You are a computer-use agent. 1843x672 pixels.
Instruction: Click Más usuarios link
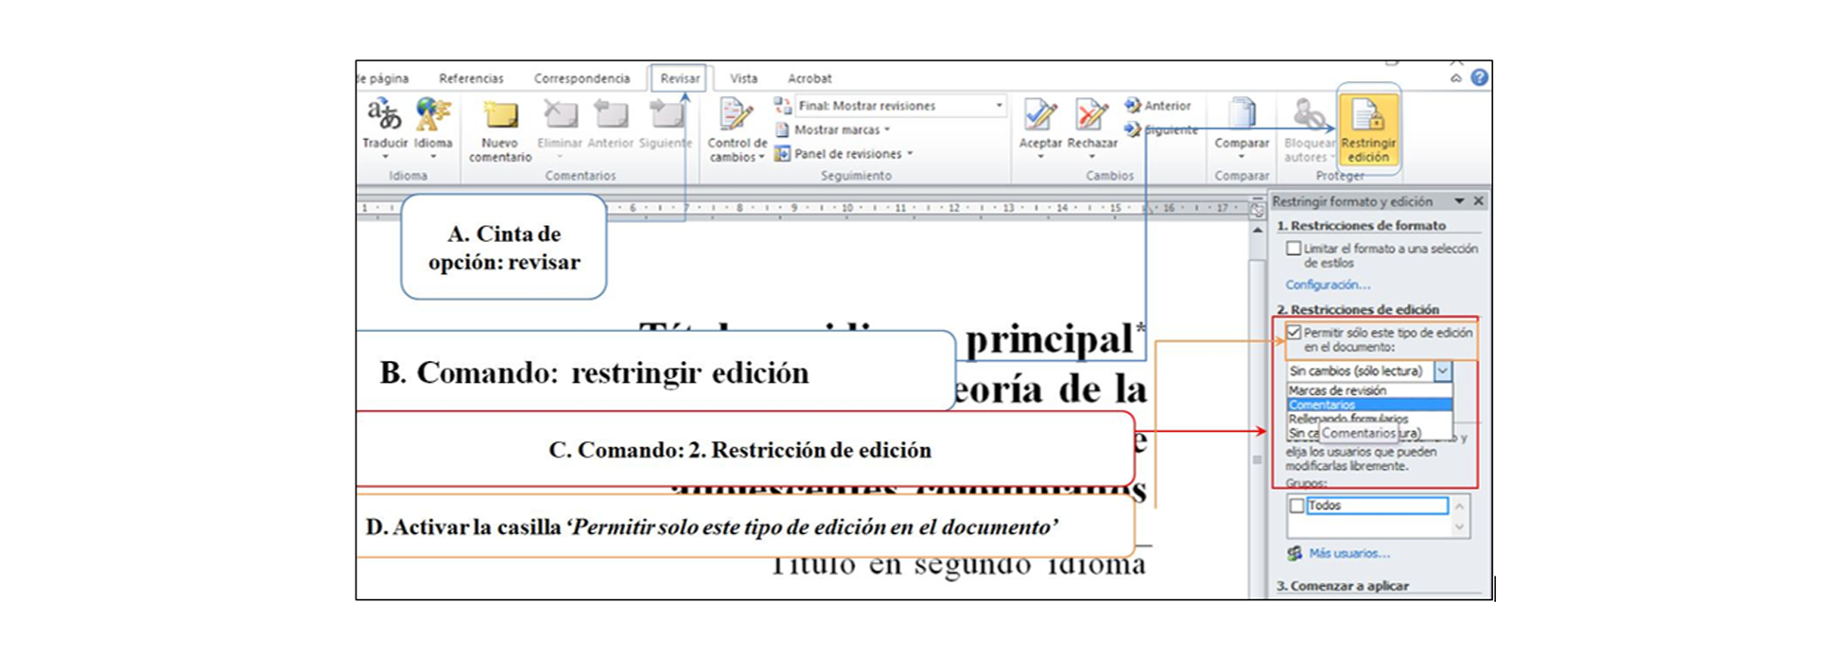point(1348,553)
